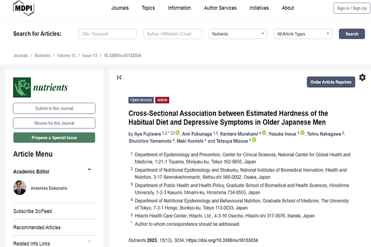Viewport: 371px width, 247px height.
Task: Open author Tetsuya Mizoue link
Action: click(x=232, y=141)
